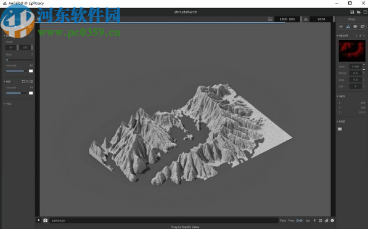
Task: Collapse the BASE section
Action: pos(341,121)
